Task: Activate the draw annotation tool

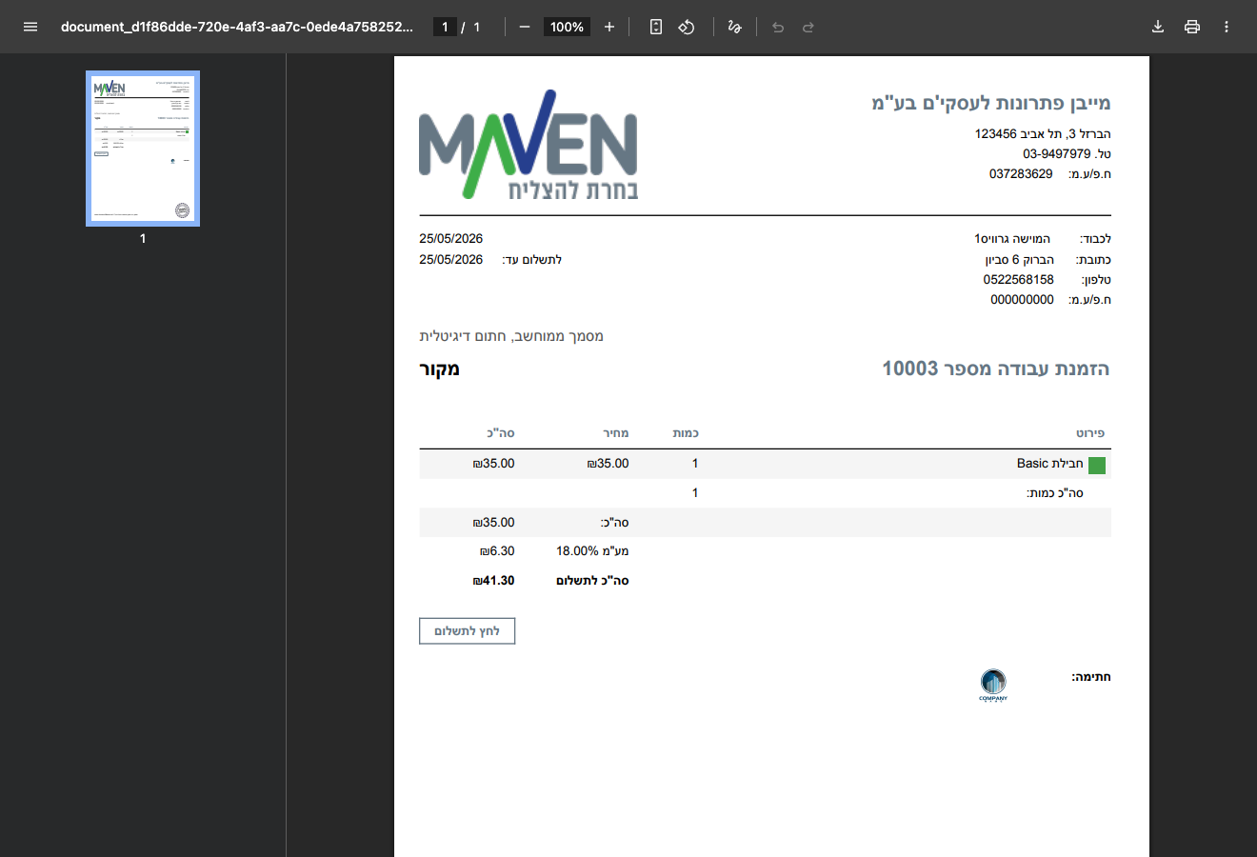Action: click(x=734, y=27)
